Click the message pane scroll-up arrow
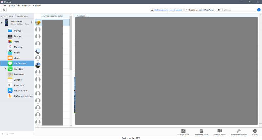This screenshot has height=140, width=262. [x=260, y=15]
